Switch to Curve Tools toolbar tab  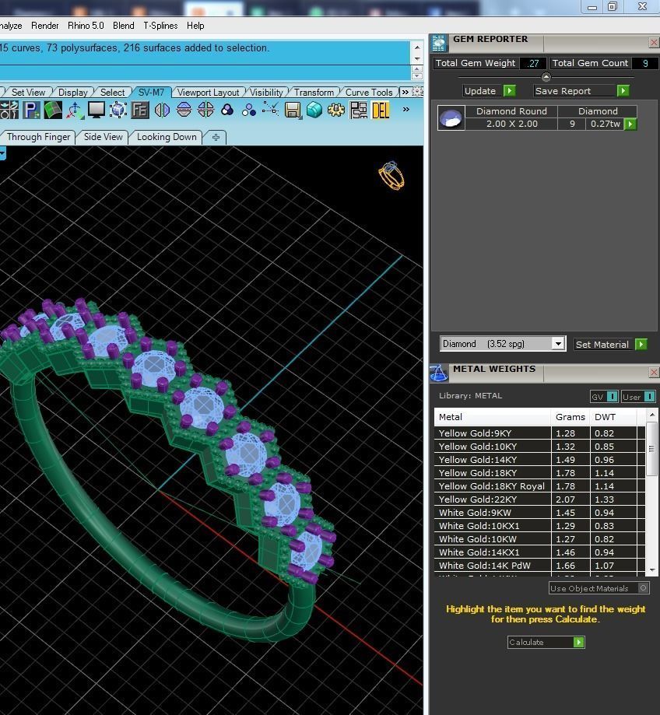pyautogui.click(x=369, y=92)
